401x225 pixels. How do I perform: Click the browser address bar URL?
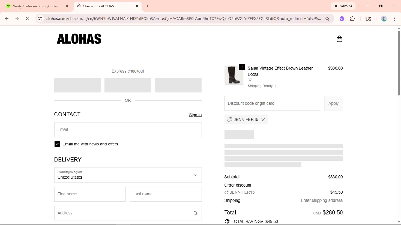(x=183, y=19)
